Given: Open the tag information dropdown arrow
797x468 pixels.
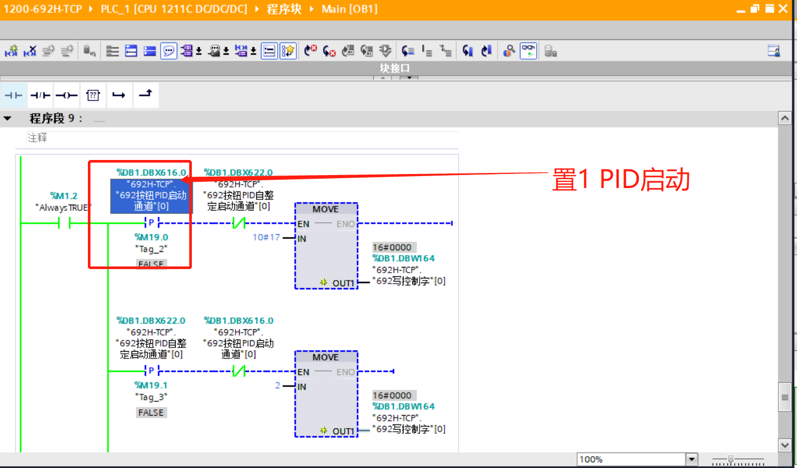Looking at the screenshot, I should click(x=226, y=51).
